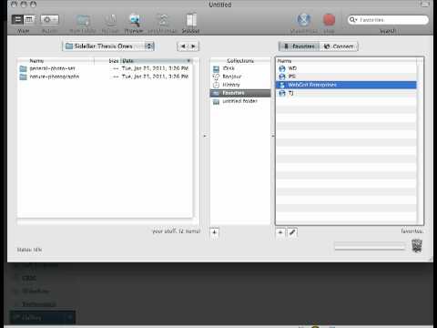Switch to list view mode
Viewport: 437px width, 328px height.
click(x=17, y=20)
